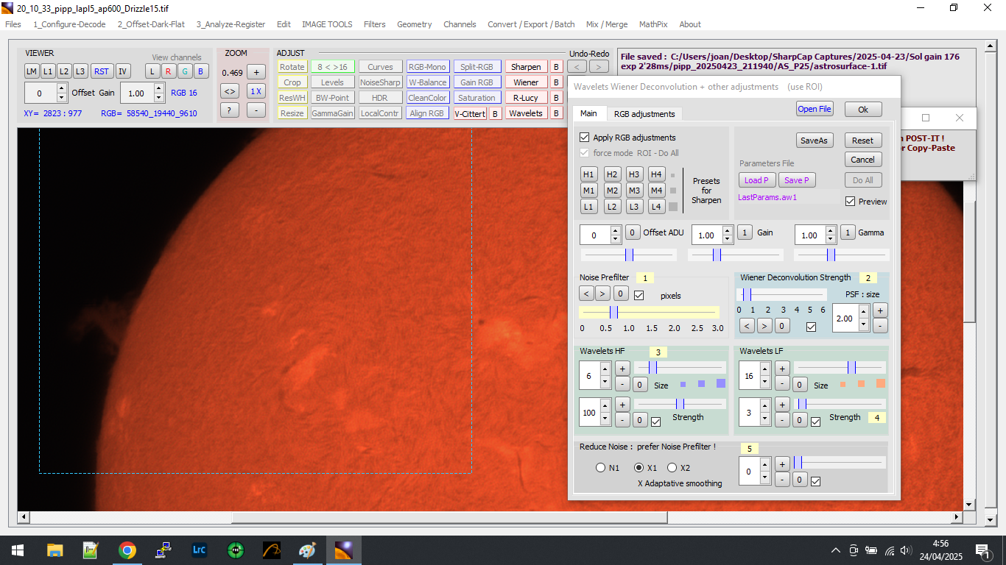The width and height of the screenshot is (1006, 565).
Task: Click Wavelets LF Strength - button
Action: [x=782, y=420]
